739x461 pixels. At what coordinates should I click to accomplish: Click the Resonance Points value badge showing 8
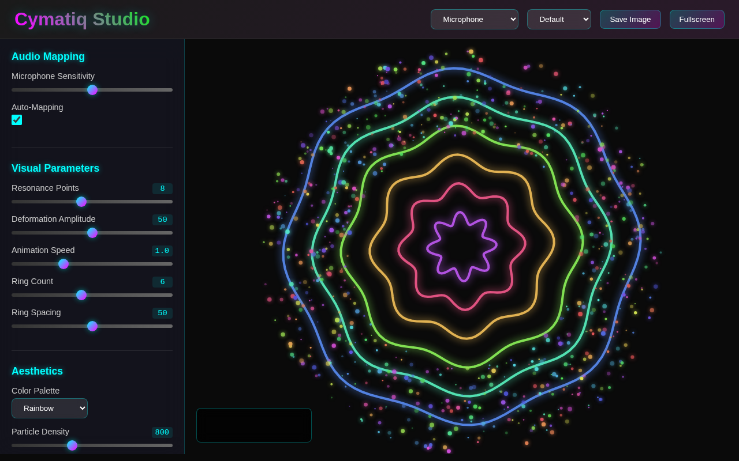(162, 188)
